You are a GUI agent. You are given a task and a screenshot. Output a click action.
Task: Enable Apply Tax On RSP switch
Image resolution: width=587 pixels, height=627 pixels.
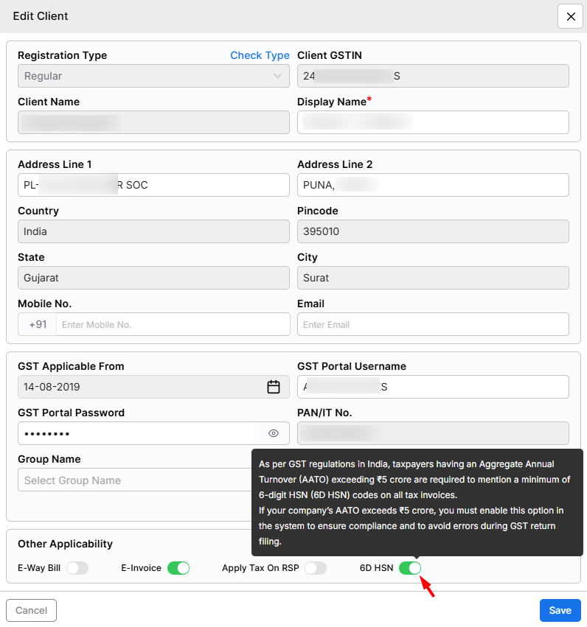coord(316,568)
